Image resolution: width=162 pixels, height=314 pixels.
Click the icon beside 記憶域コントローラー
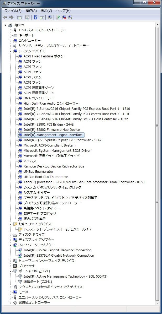click(15, 302)
